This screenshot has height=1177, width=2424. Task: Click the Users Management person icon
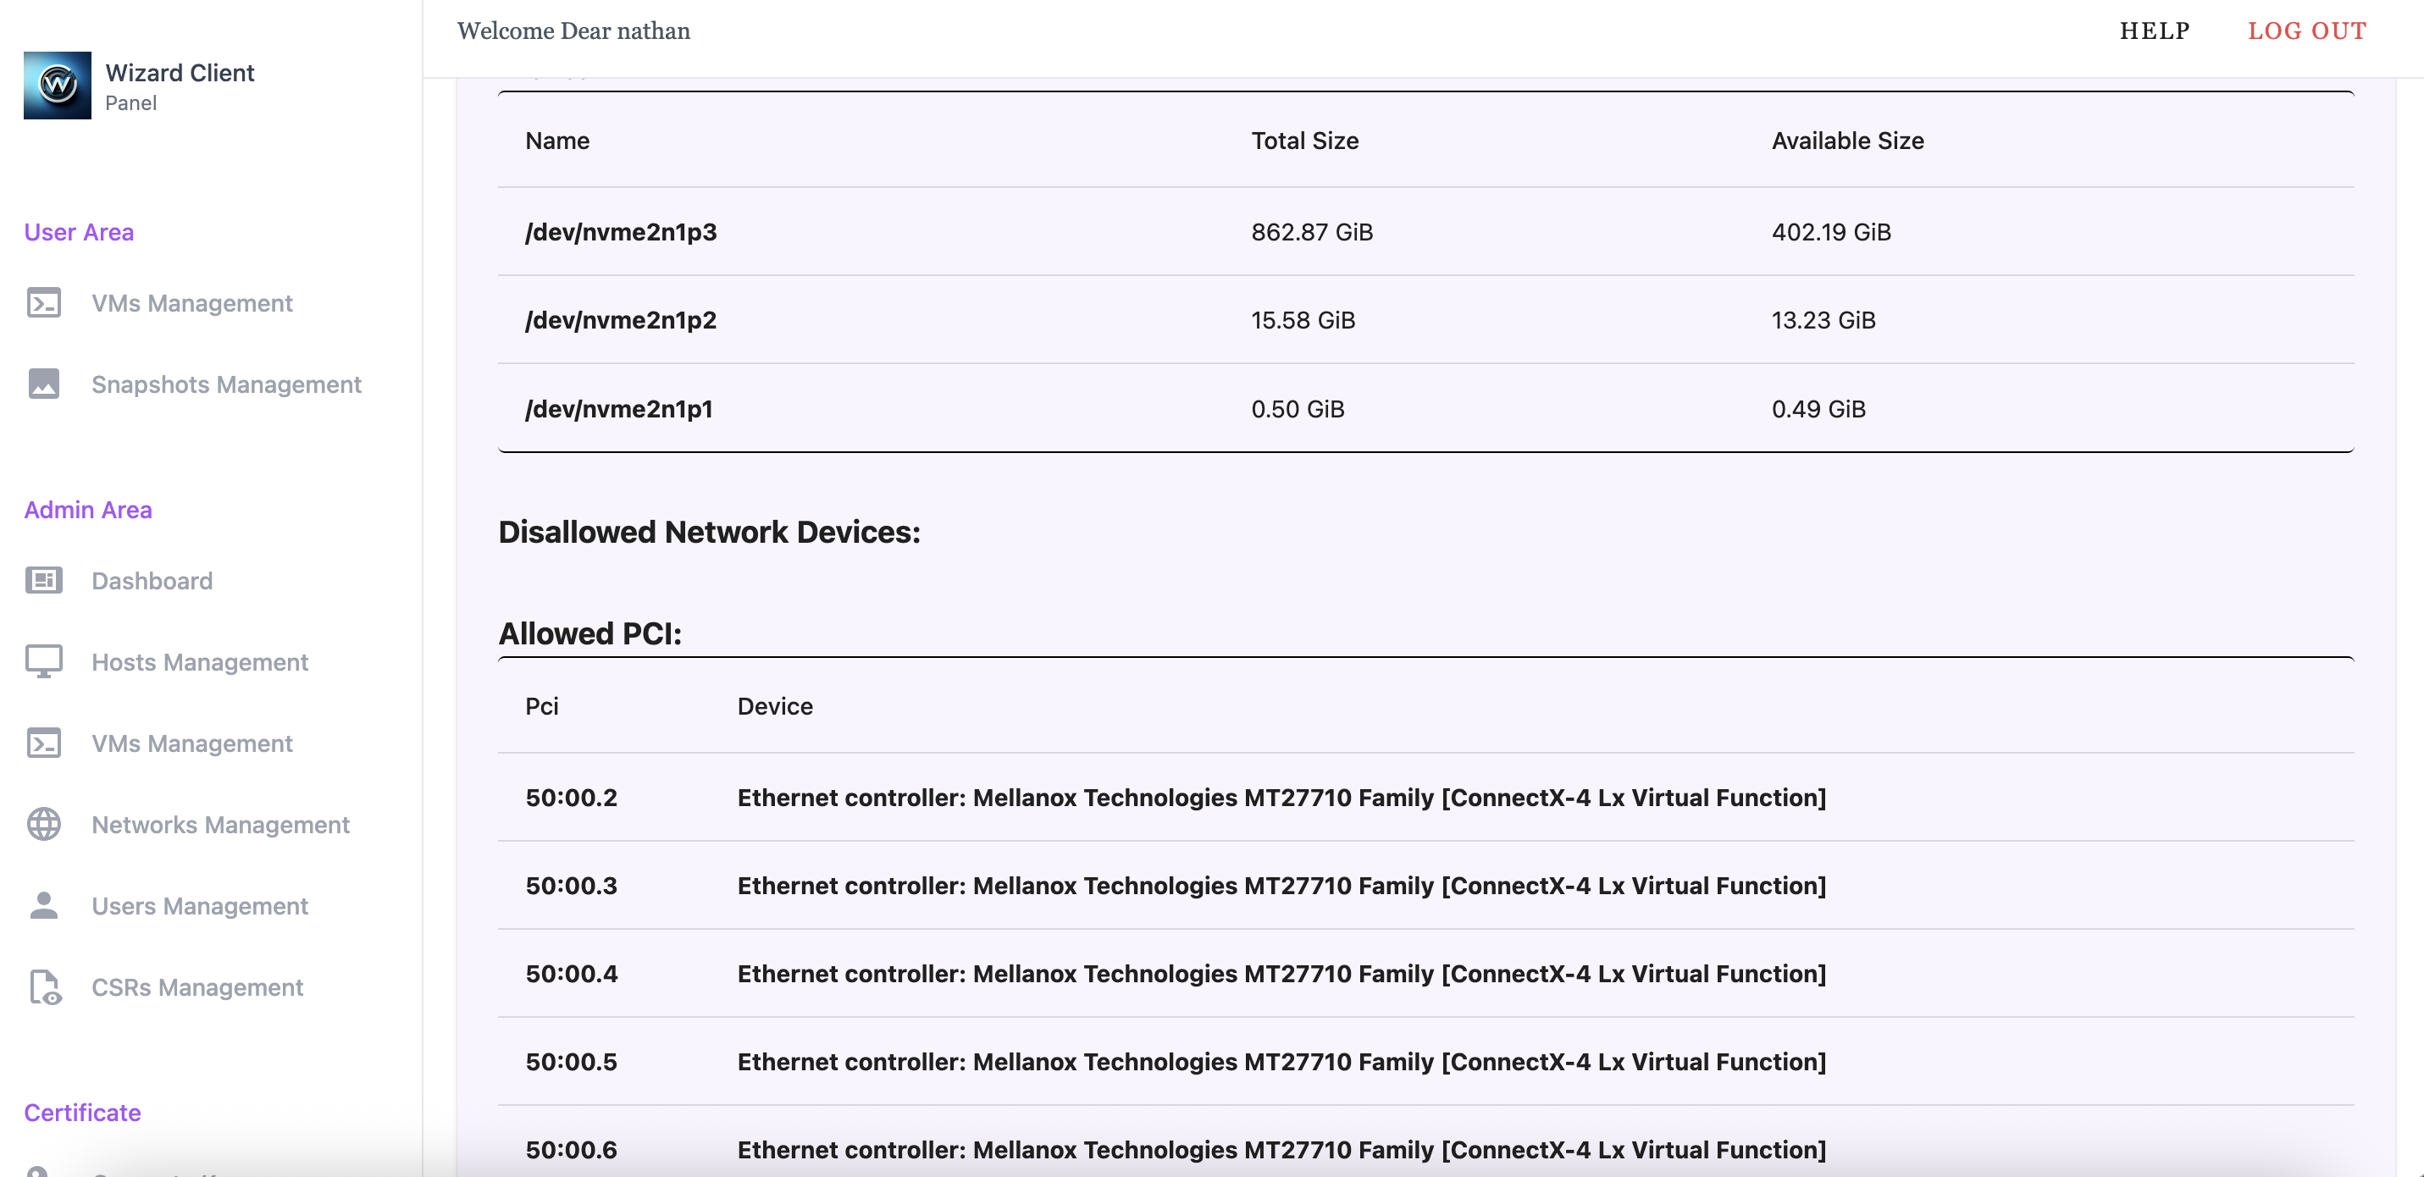43,905
